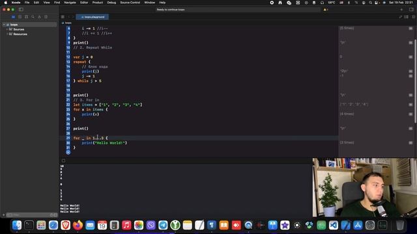Viewport: 417px width, 234px height.
Task: Click the print("Hello World!") code line
Action: (104, 143)
